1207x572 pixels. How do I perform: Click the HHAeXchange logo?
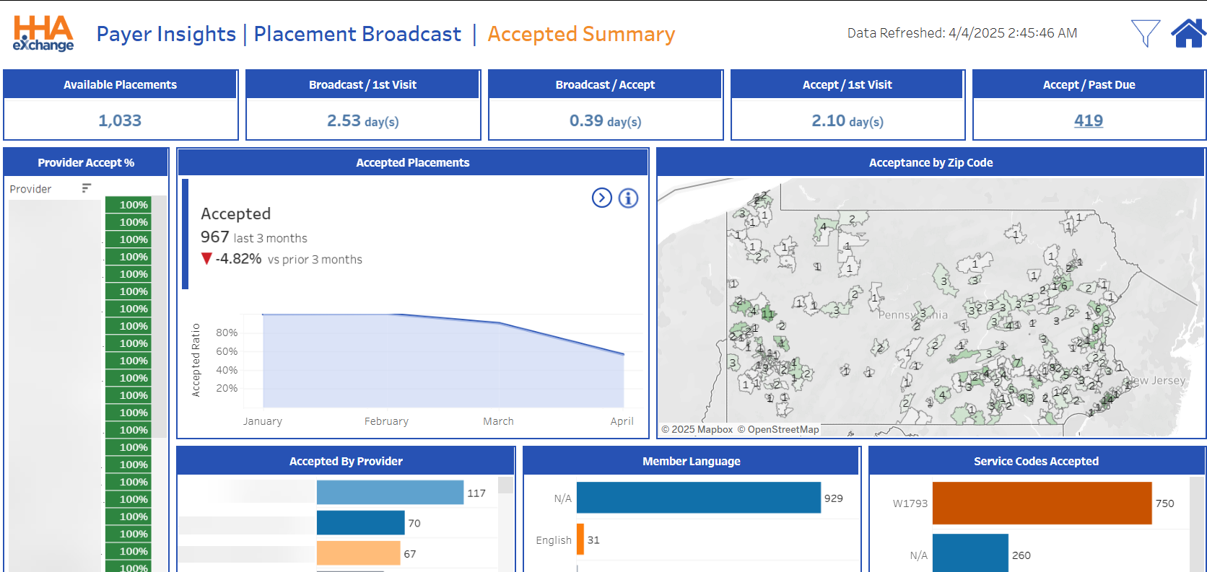pos(43,34)
